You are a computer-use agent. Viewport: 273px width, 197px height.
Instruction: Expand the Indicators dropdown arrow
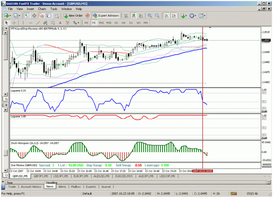tap(186, 16)
